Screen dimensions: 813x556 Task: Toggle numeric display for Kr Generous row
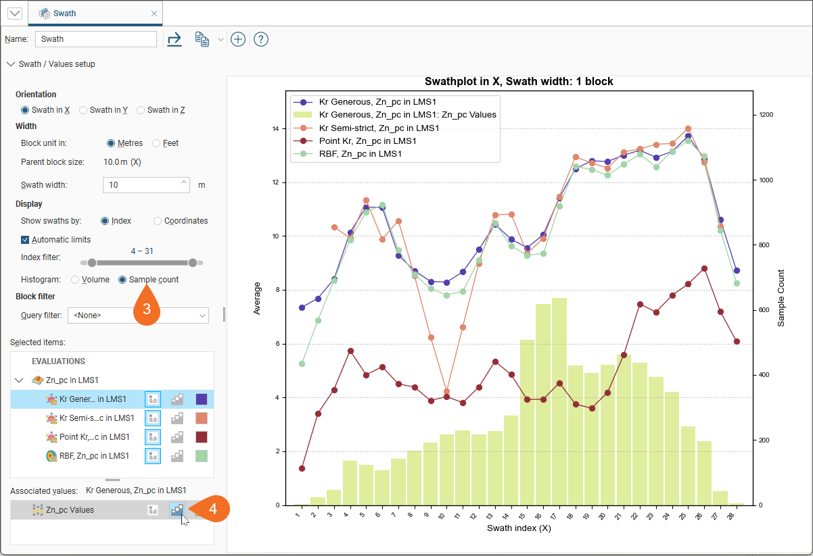(153, 399)
